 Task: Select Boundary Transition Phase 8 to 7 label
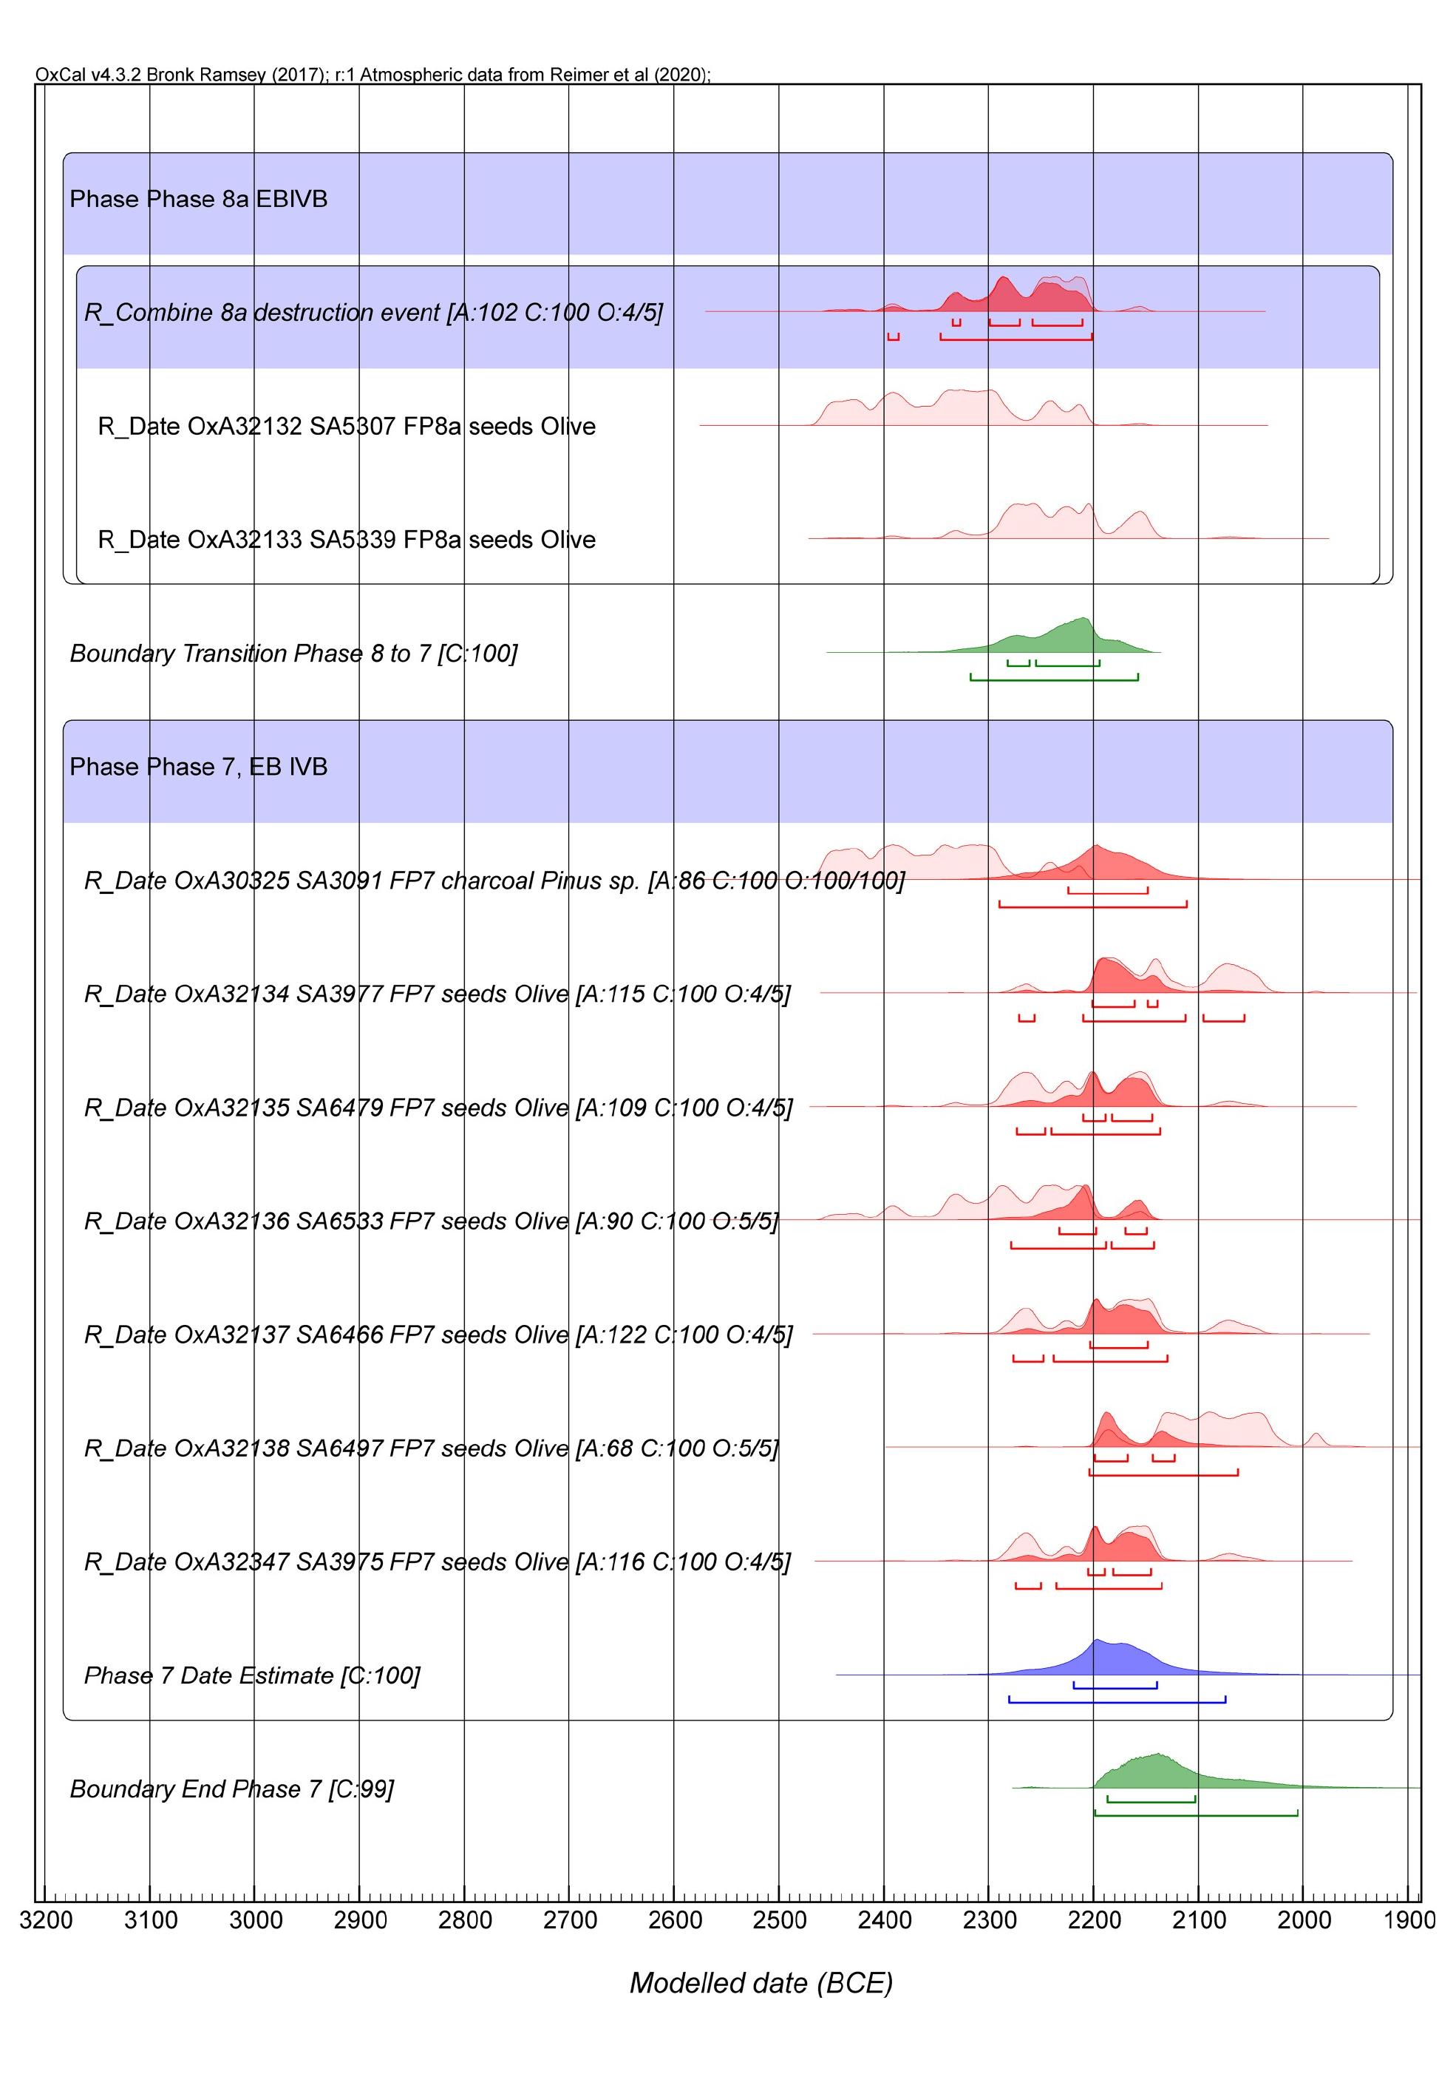coord(293,653)
